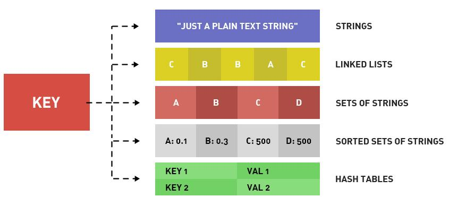The height and width of the screenshot is (197, 449).
Task: Select the VAL 2 hash cell
Action: (x=278, y=187)
